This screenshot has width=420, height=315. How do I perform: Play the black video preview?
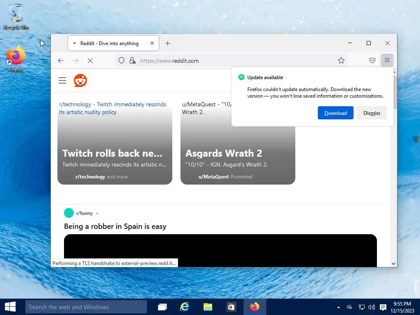pos(220,251)
